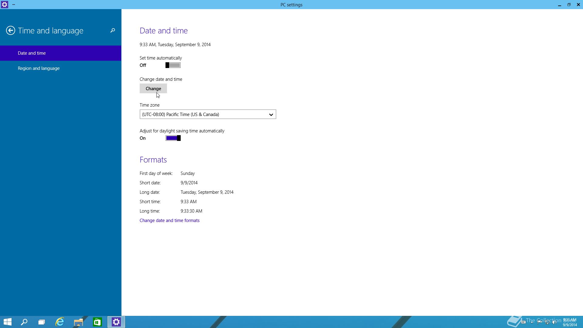The width and height of the screenshot is (583, 328).
Task: Open the taskbar Search magnifier
Action: click(x=24, y=322)
